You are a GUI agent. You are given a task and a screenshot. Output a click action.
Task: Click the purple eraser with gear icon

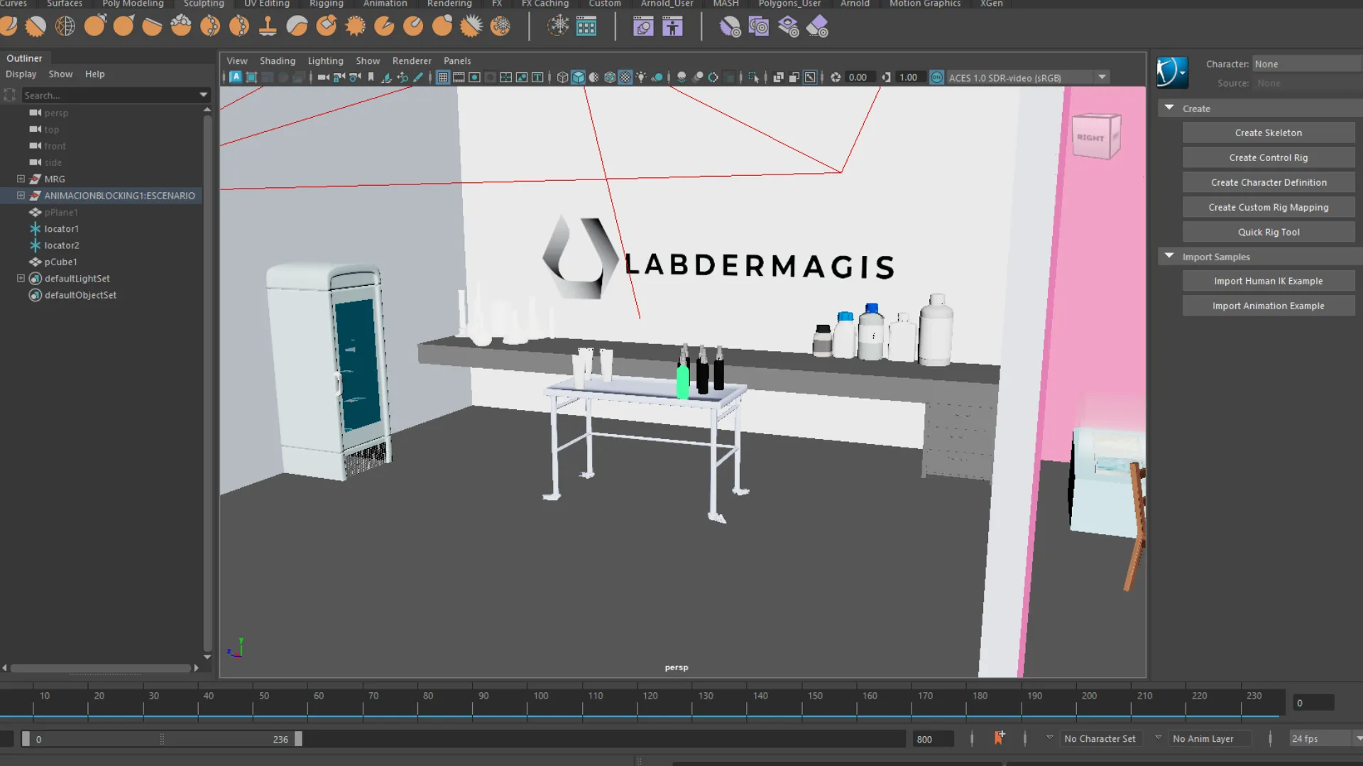[817, 27]
